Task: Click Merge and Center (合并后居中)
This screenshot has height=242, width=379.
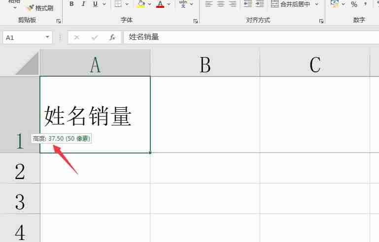Action: (290, 4)
